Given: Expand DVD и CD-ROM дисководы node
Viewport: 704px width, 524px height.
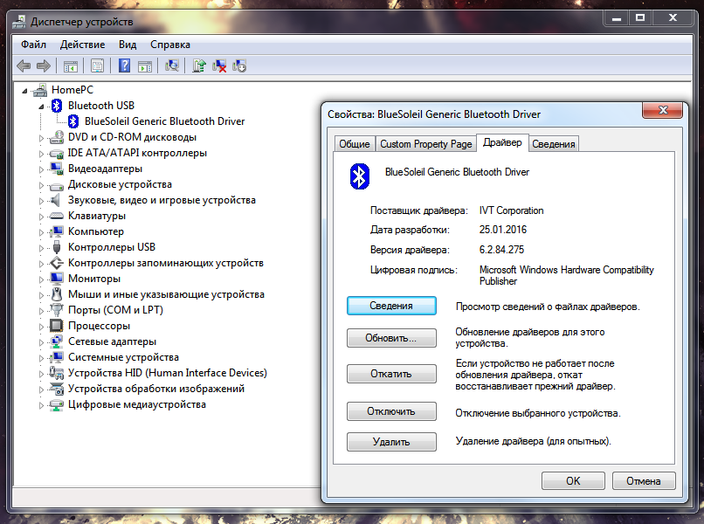Looking at the screenshot, I should coord(41,138).
